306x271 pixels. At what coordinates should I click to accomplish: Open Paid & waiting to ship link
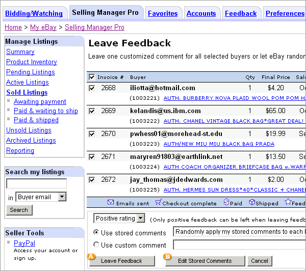(x=46, y=111)
